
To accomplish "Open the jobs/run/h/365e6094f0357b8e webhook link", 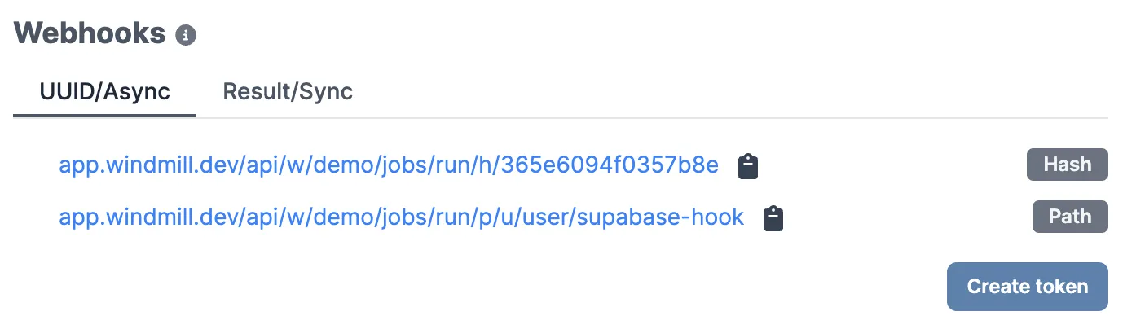I will click(x=389, y=166).
